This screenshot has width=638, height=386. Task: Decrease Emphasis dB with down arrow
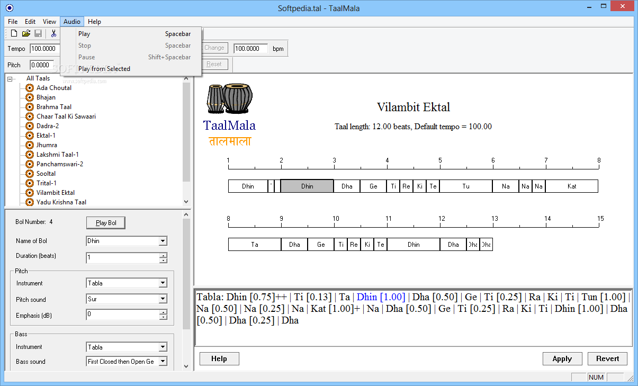coord(163,318)
